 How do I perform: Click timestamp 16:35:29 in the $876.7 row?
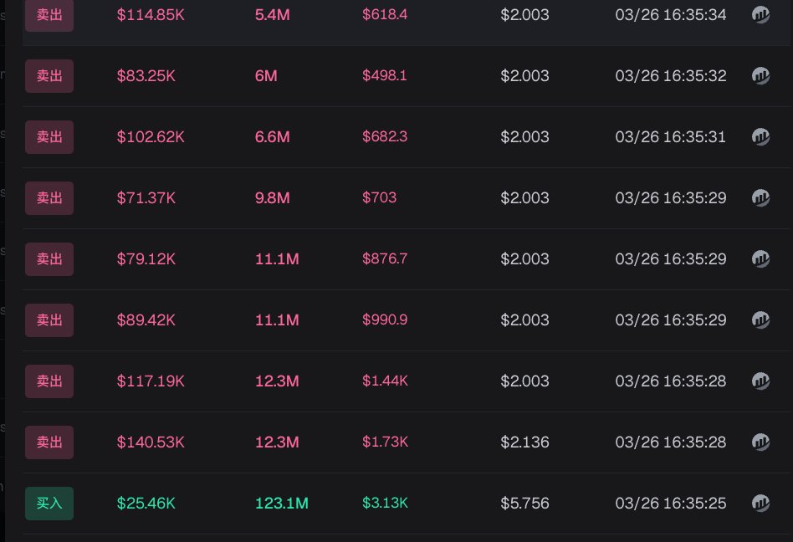[671, 258]
